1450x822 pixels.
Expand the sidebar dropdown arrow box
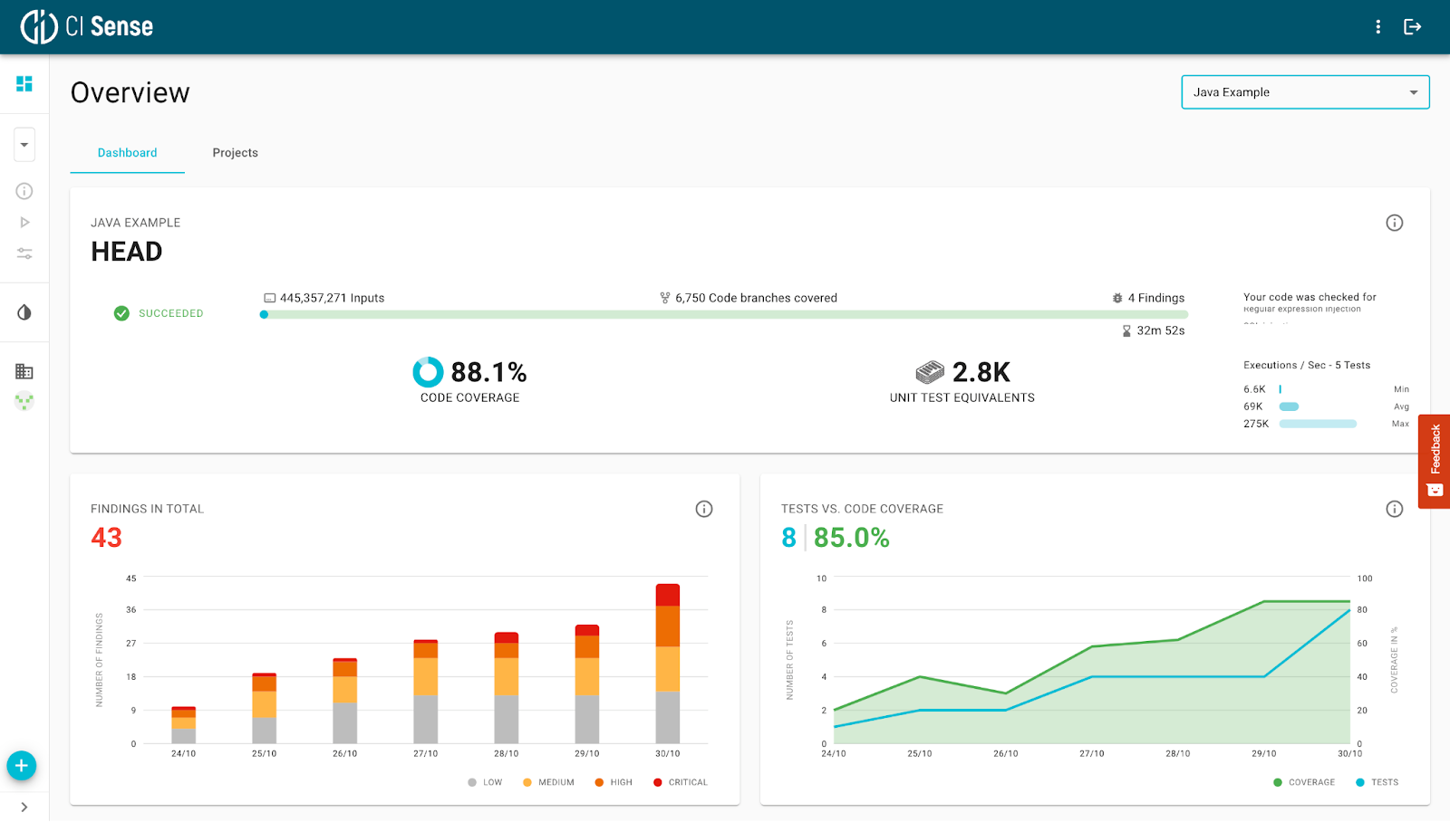tap(24, 145)
